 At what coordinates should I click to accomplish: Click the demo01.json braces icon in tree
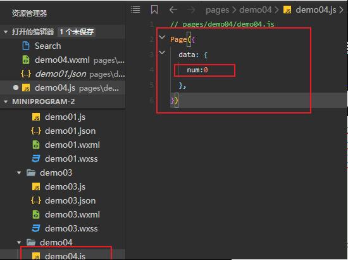coord(36,131)
